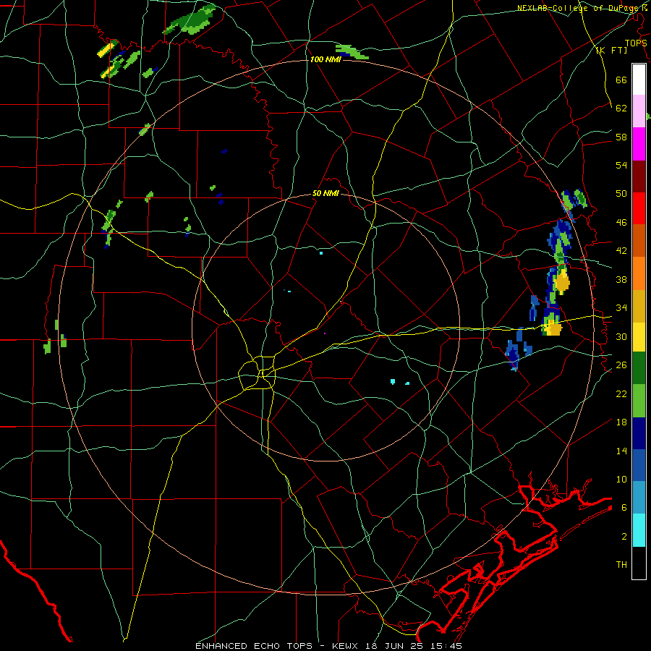651x651 pixels.
Task: Click the black TH legend band
Action: pyautogui.click(x=639, y=563)
